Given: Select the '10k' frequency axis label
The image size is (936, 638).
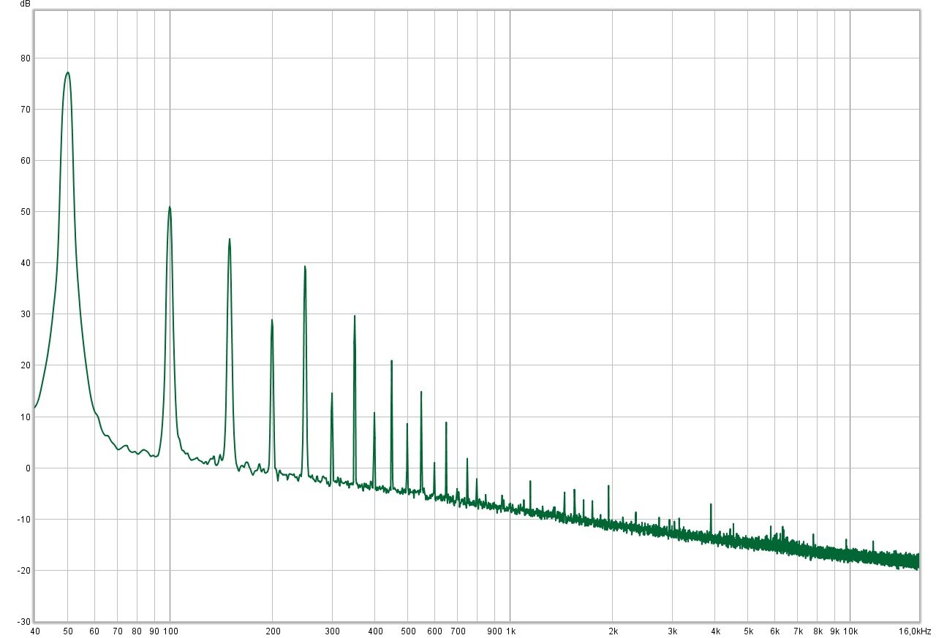Looking at the screenshot, I should [850, 631].
